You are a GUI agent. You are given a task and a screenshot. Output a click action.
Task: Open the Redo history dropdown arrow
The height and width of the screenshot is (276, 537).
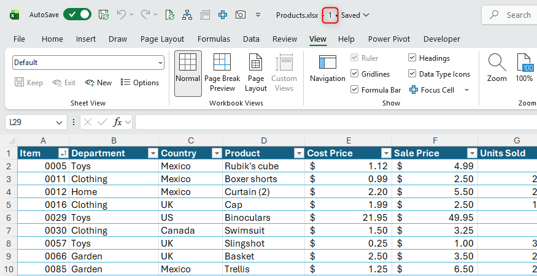point(156,15)
